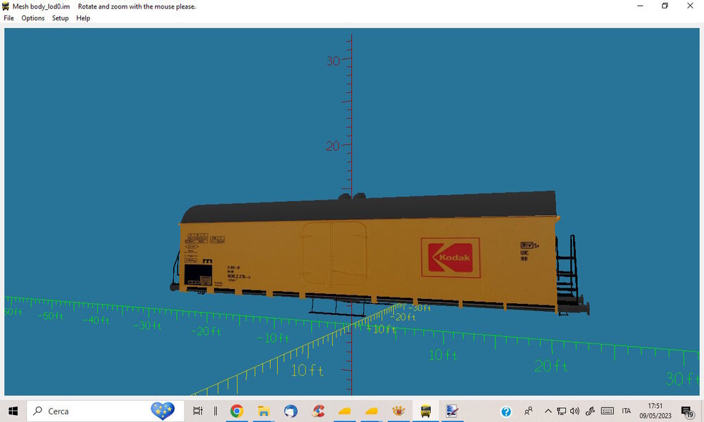The image size is (704, 422).
Task: Select the yellow train mesh viewer taskbar icon
Action: (426, 411)
